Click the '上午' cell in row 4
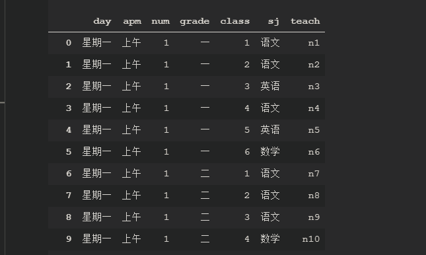 point(131,130)
